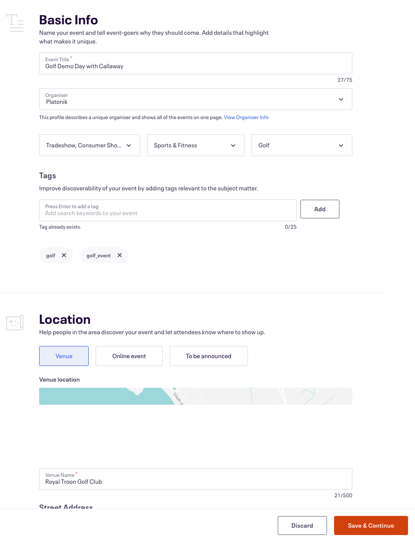
Task: Click the Location map scroll icon
Action: 14,323
